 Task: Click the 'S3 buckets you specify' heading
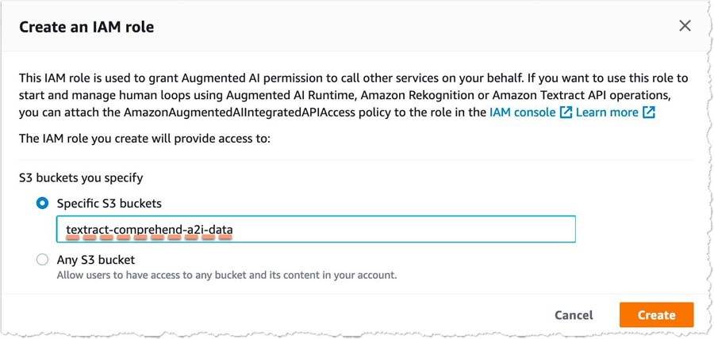coord(81,177)
